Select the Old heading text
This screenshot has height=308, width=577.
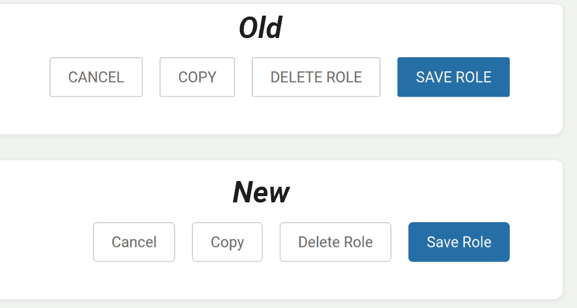point(261,28)
